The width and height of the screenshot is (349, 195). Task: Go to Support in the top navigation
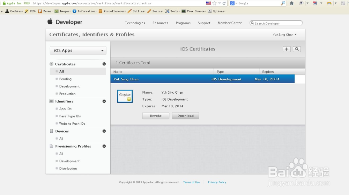(204, 23)
